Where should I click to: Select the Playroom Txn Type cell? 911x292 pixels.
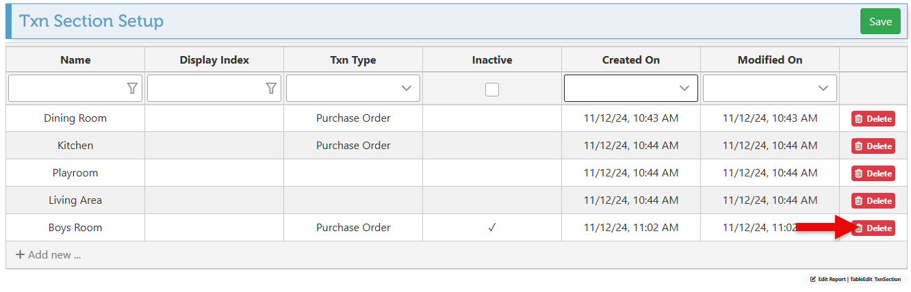tap(353, 173)
